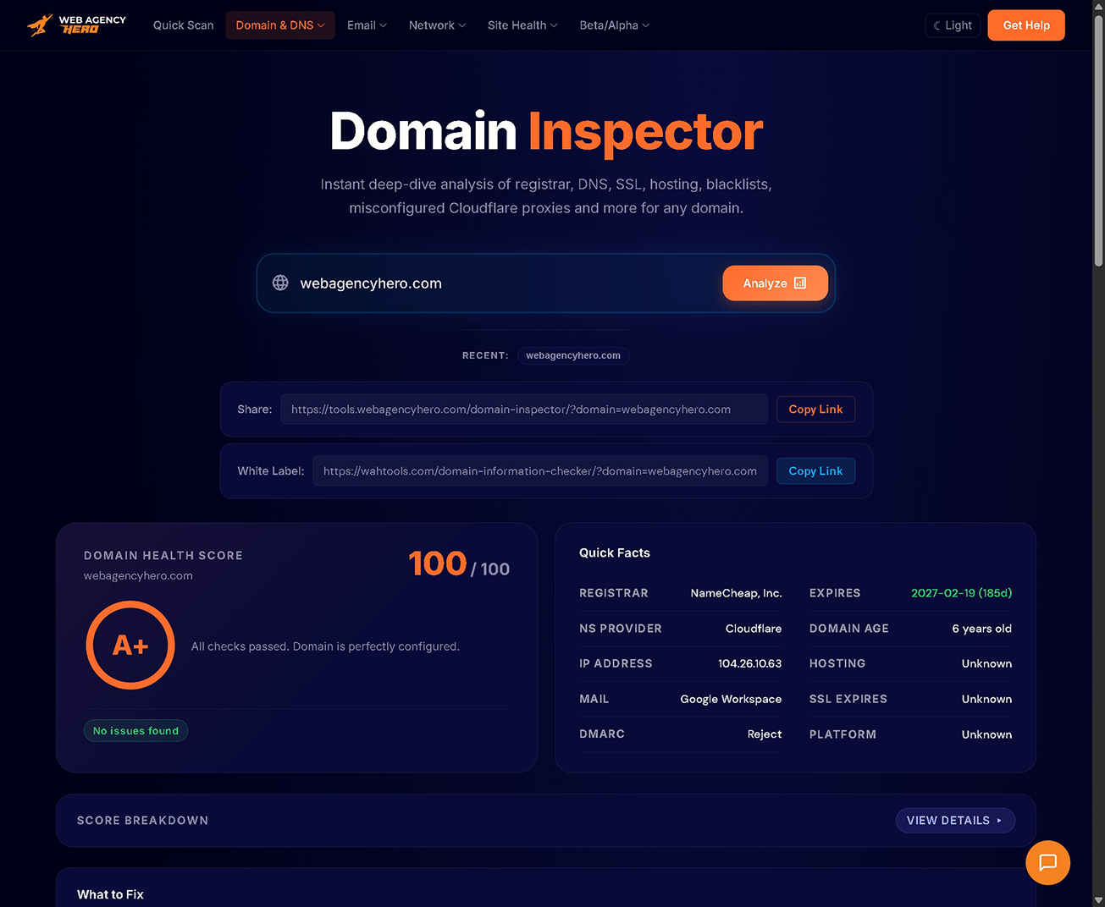Click the SCORE BREAKDOWN heading
The image size is (1105, 907).
tap(142, 821)
